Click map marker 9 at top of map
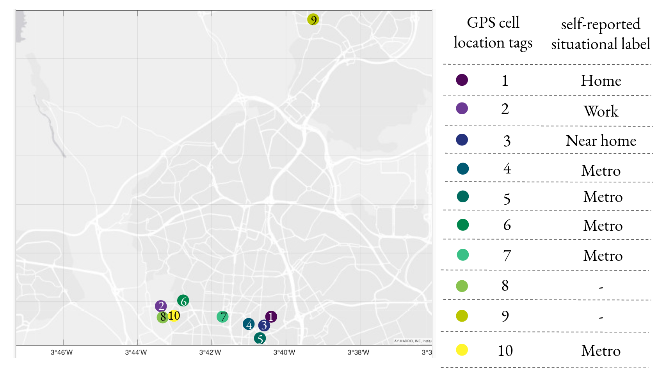This screenshot has height=368, width=658. tap(313, 19)
